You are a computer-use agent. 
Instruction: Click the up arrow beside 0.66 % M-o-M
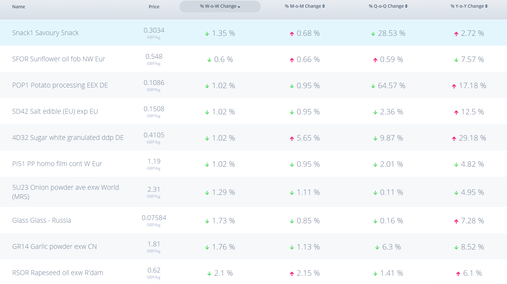[292, 60]
